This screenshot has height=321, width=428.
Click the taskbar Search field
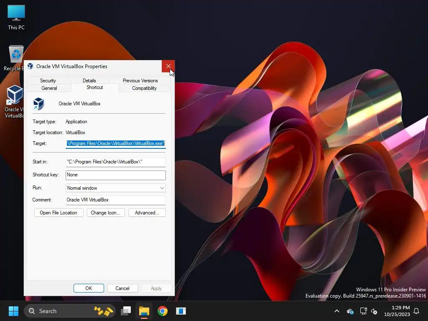70,311
